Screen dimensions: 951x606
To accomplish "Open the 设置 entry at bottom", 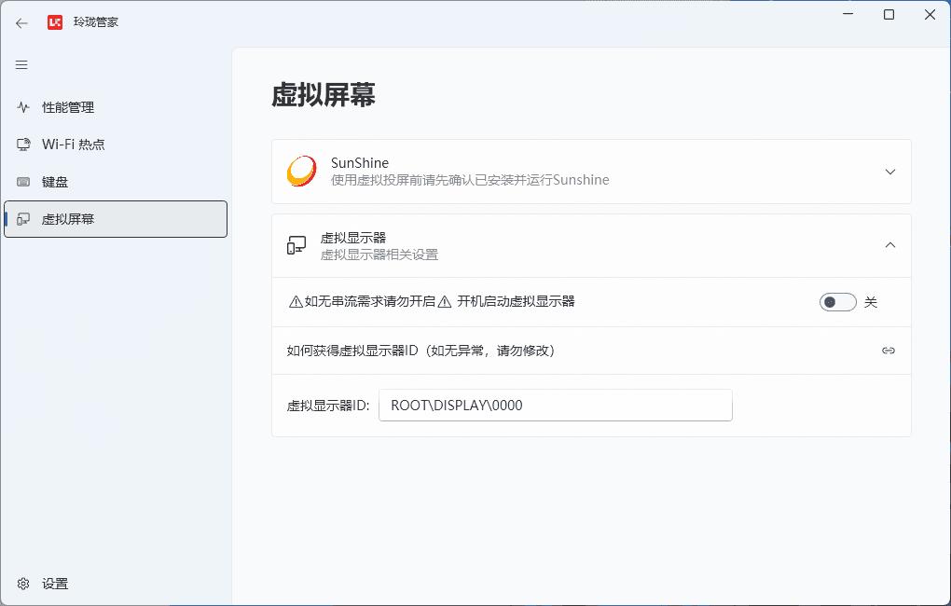I will click(55, 583).
